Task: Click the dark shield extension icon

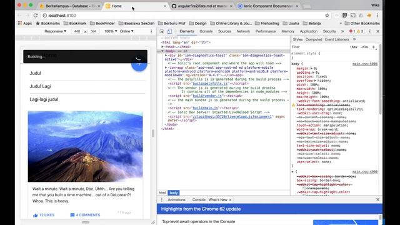Action: click(344, 16)
